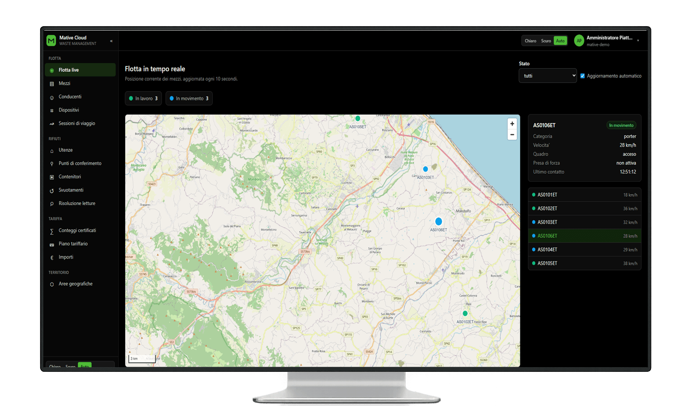Switch theme to Scuro in header
The width and height of the screenshot is (692, 406).
(546, 41)
